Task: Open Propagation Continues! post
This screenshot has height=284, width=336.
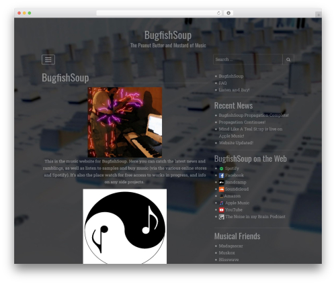Action: (x=242, y=122)
